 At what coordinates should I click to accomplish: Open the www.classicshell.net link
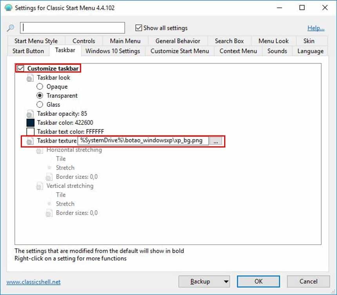[x=34, y=282]
